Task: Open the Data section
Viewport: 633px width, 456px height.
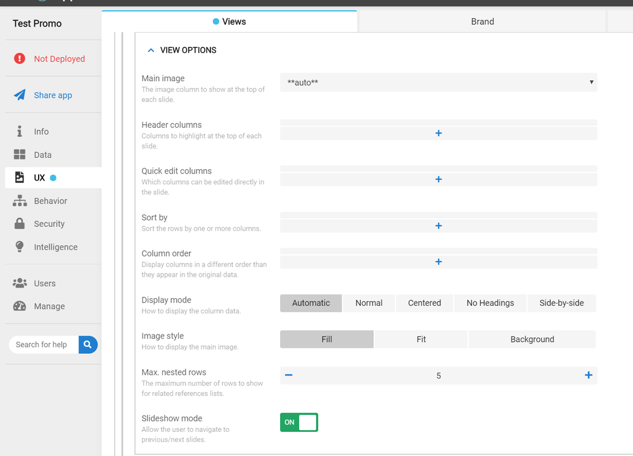Action: pos(43,155)
